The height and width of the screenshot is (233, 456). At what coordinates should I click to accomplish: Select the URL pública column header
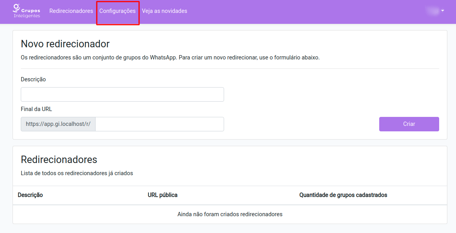tap(162, 195)
